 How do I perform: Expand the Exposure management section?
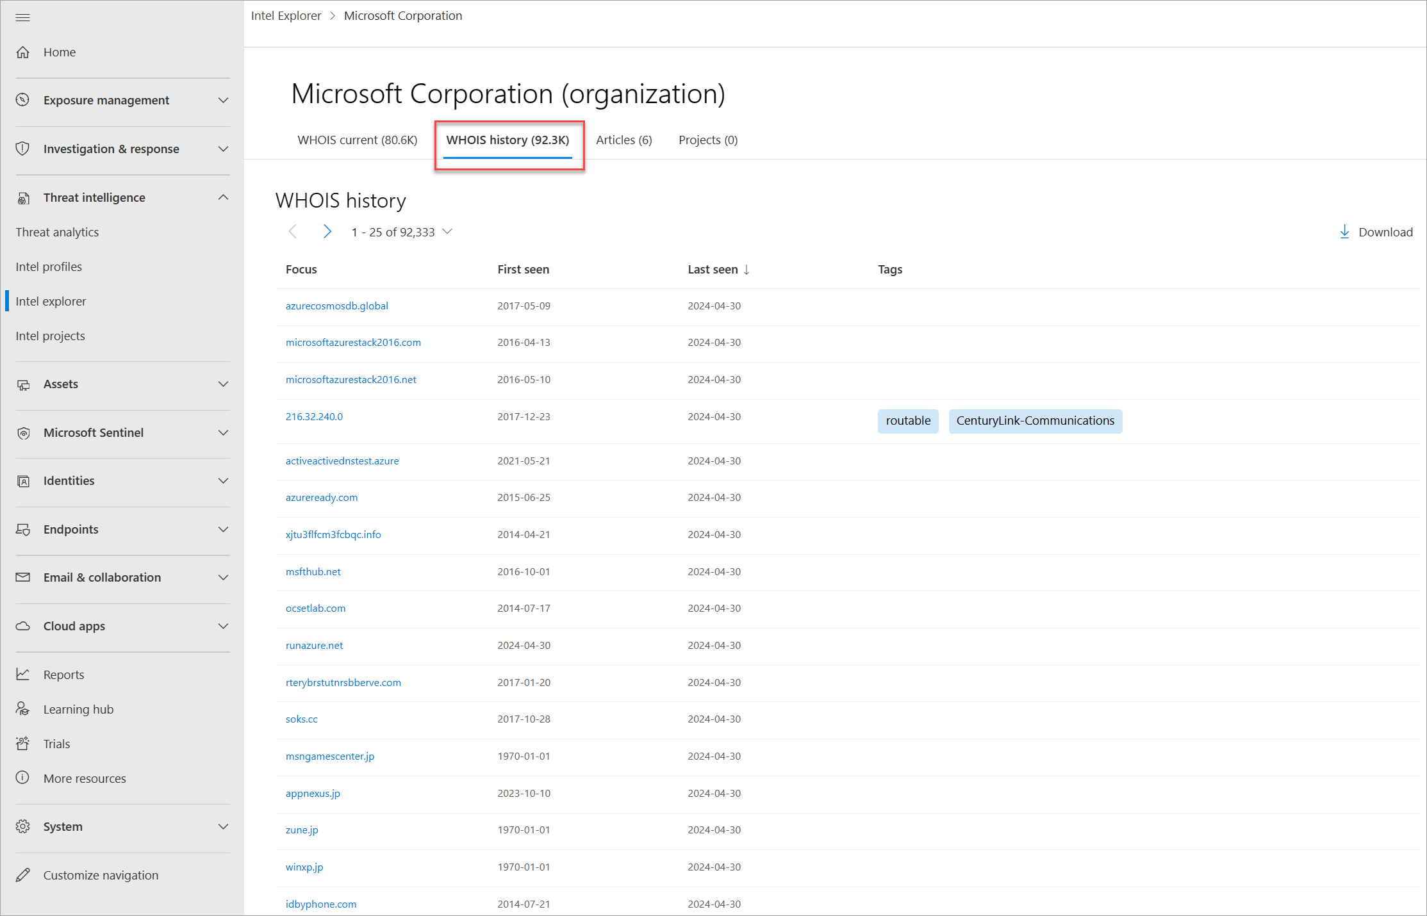tap(223, 101)
